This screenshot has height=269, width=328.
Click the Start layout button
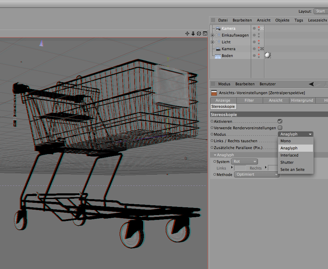point(320,11)
